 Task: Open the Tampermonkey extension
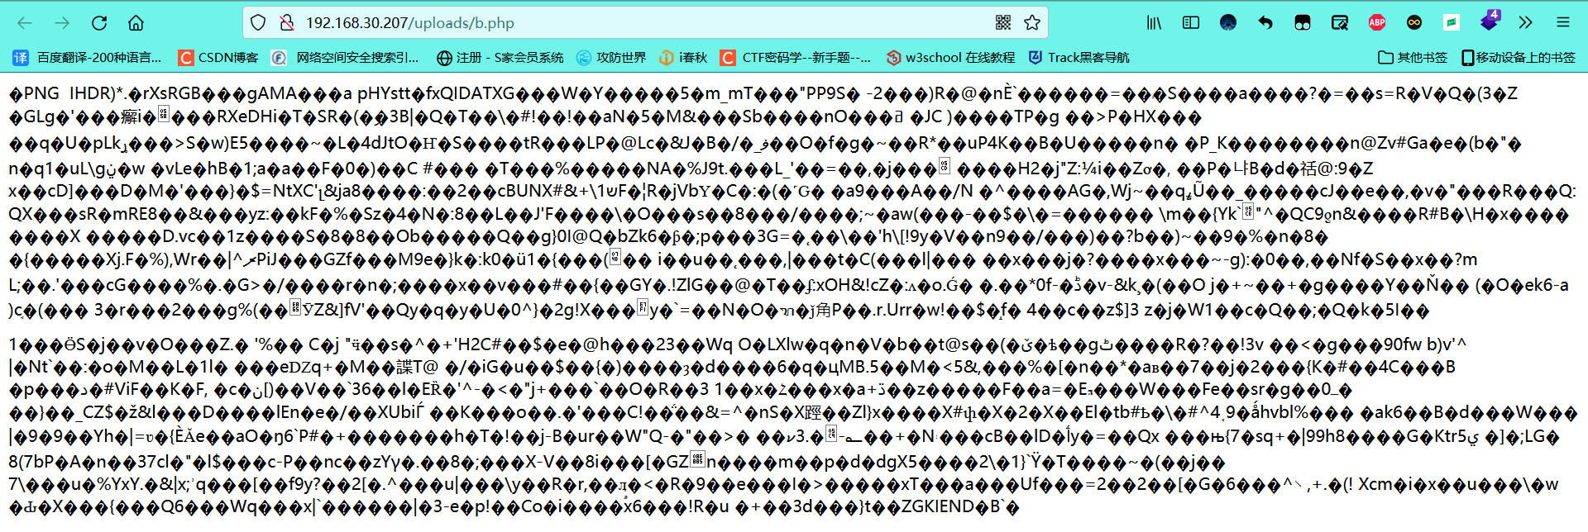(x=1303, y=23)
